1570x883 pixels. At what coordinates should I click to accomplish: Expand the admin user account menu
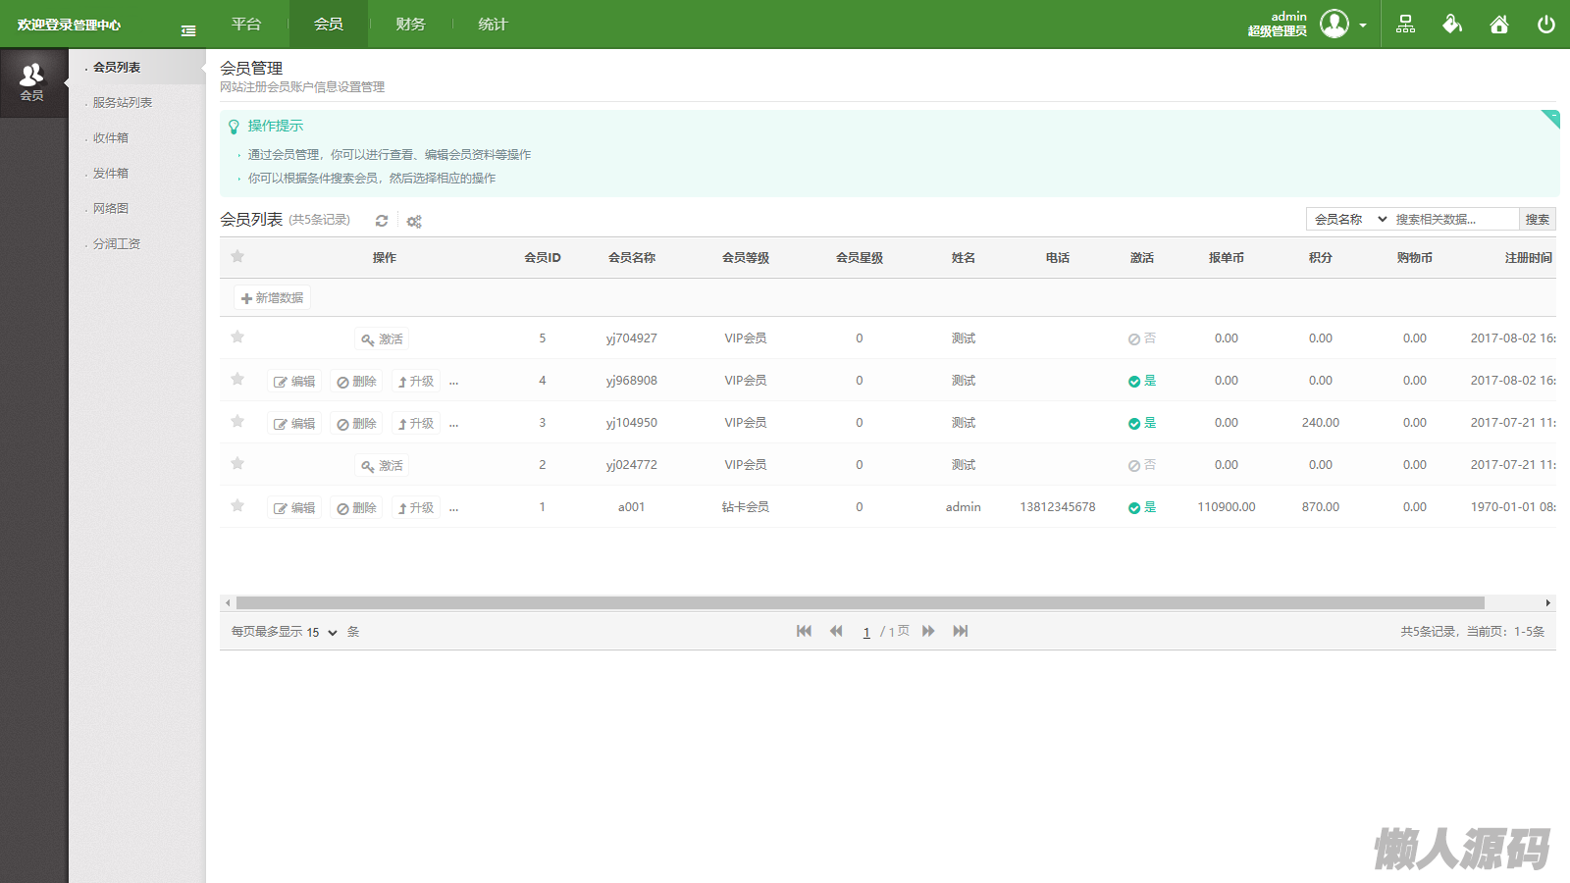1362,26
